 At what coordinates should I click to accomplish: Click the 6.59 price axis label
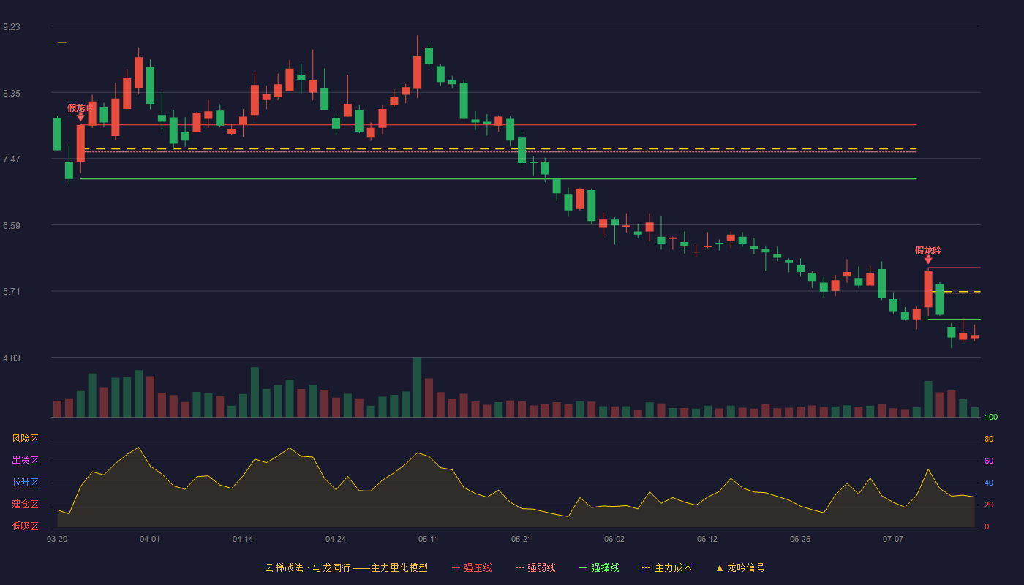(x=12, y=226)
